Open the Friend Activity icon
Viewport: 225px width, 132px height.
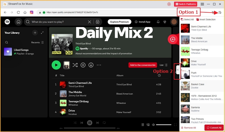coord(165,22)
